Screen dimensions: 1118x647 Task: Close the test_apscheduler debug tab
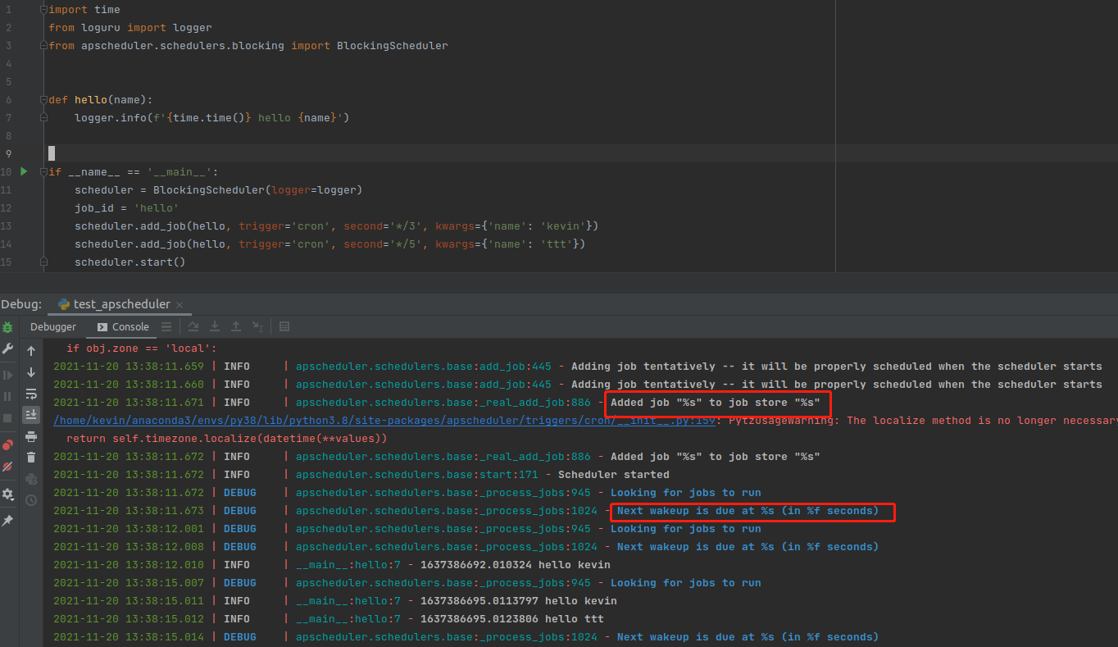[180, 305]
